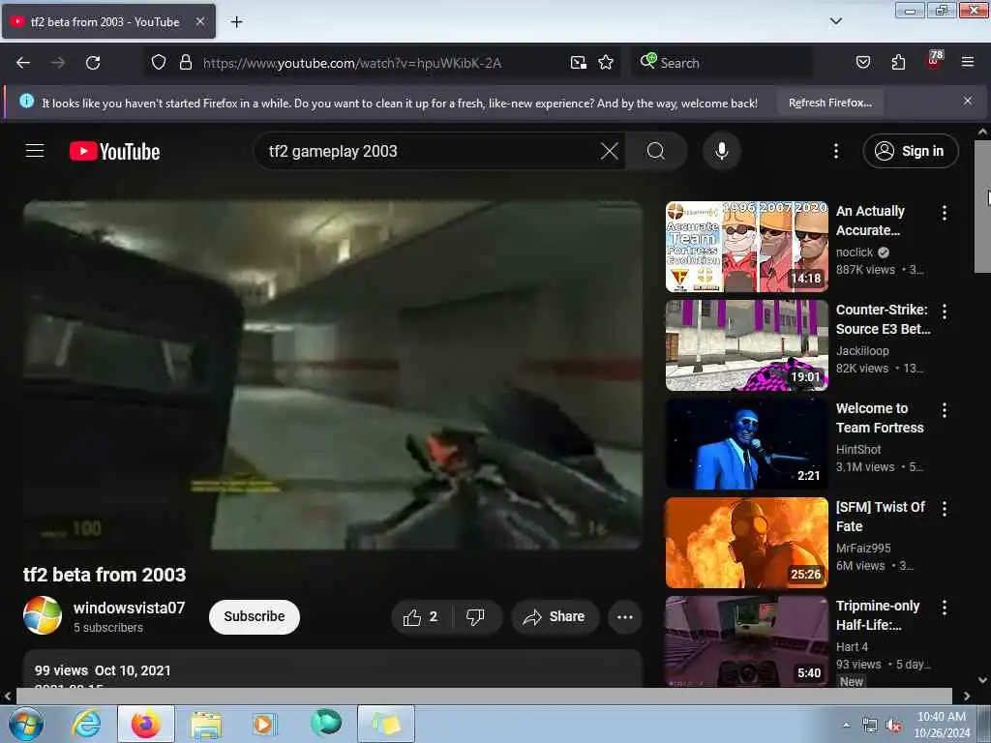This screenshot has width=991, height=743.
Task: Click the HintShot channel name
Action: click(x=858, y=449)
